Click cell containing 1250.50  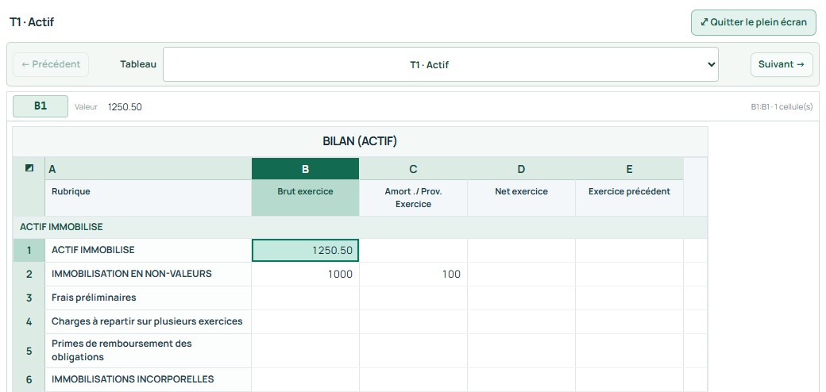tap(306, 251)
